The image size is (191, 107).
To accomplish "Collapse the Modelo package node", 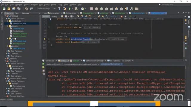I will 7,26.
